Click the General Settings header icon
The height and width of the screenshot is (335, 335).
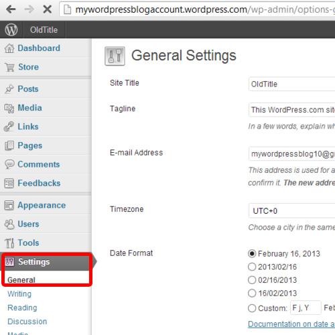coord(115,56)
